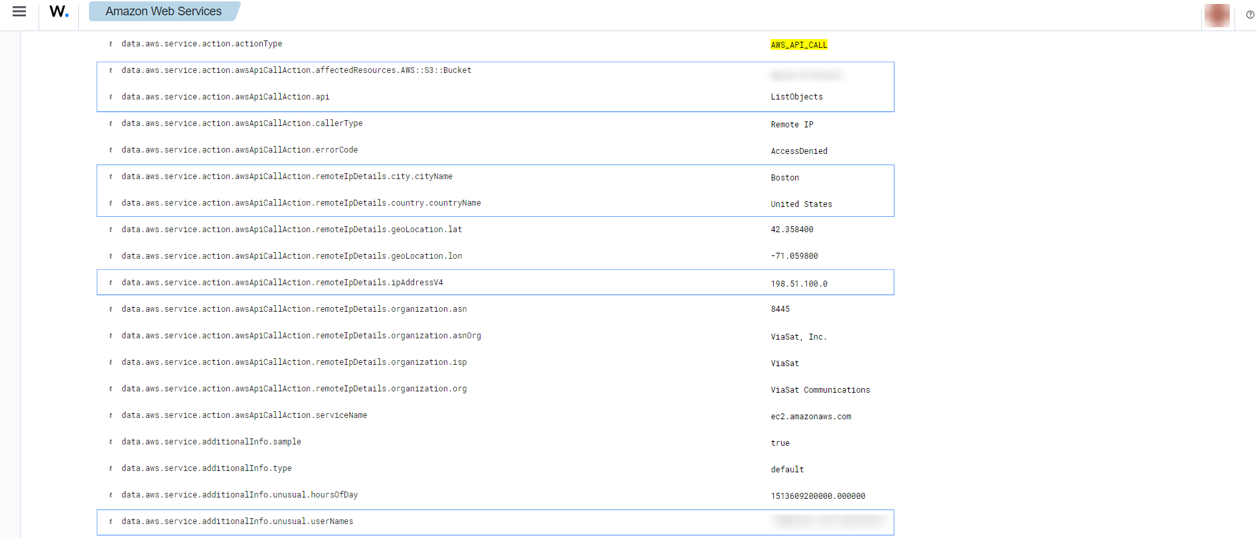Click the type icon beside the actionType field
1257x538 pixels.
coord(110,44)
